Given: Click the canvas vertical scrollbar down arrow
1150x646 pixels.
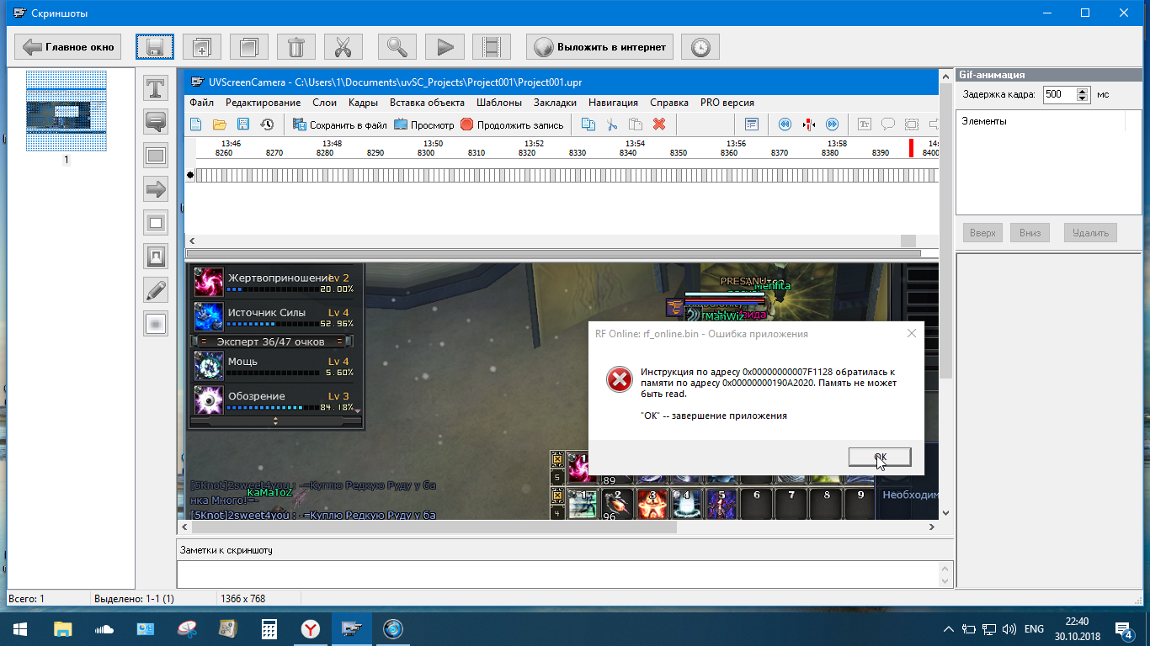Looking at the screenshot, I should coord(945,512).
